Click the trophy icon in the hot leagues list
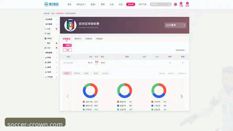233x131 pixels. pyautogui.click(x=45, y=34)
